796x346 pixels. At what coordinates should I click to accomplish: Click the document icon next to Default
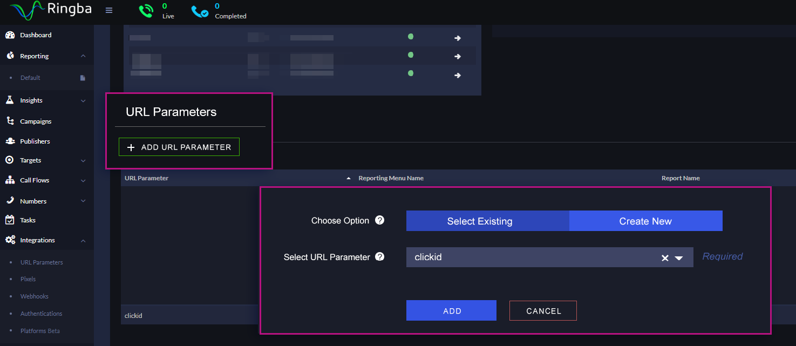[83, 78]
